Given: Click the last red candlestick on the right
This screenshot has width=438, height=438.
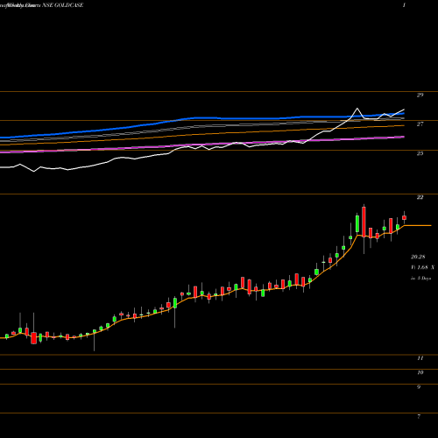Looking at the screenshot, I should coord(405,217).
